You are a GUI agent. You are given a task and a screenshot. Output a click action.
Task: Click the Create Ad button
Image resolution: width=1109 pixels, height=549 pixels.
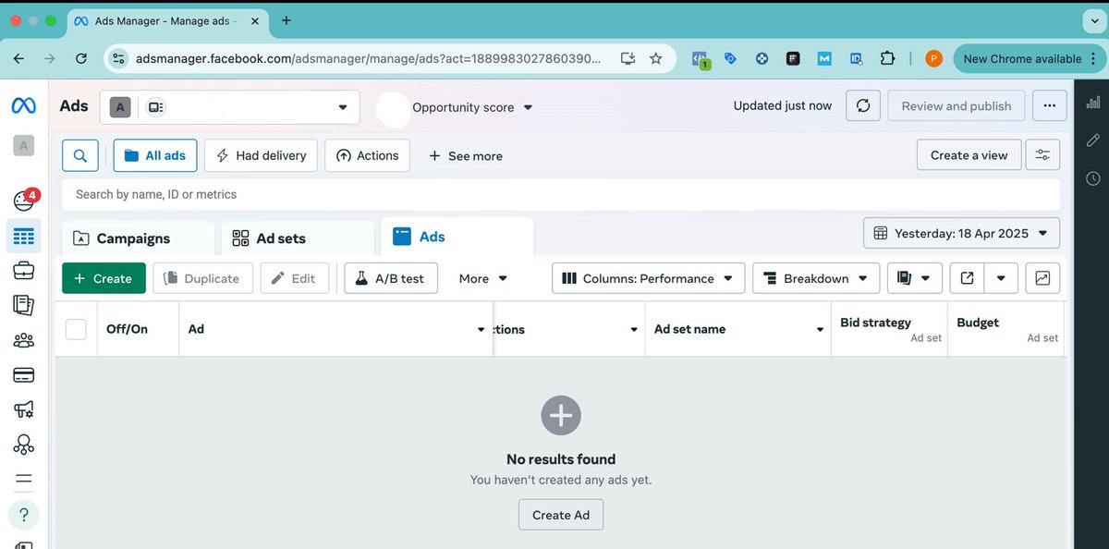tap(561, 515)
